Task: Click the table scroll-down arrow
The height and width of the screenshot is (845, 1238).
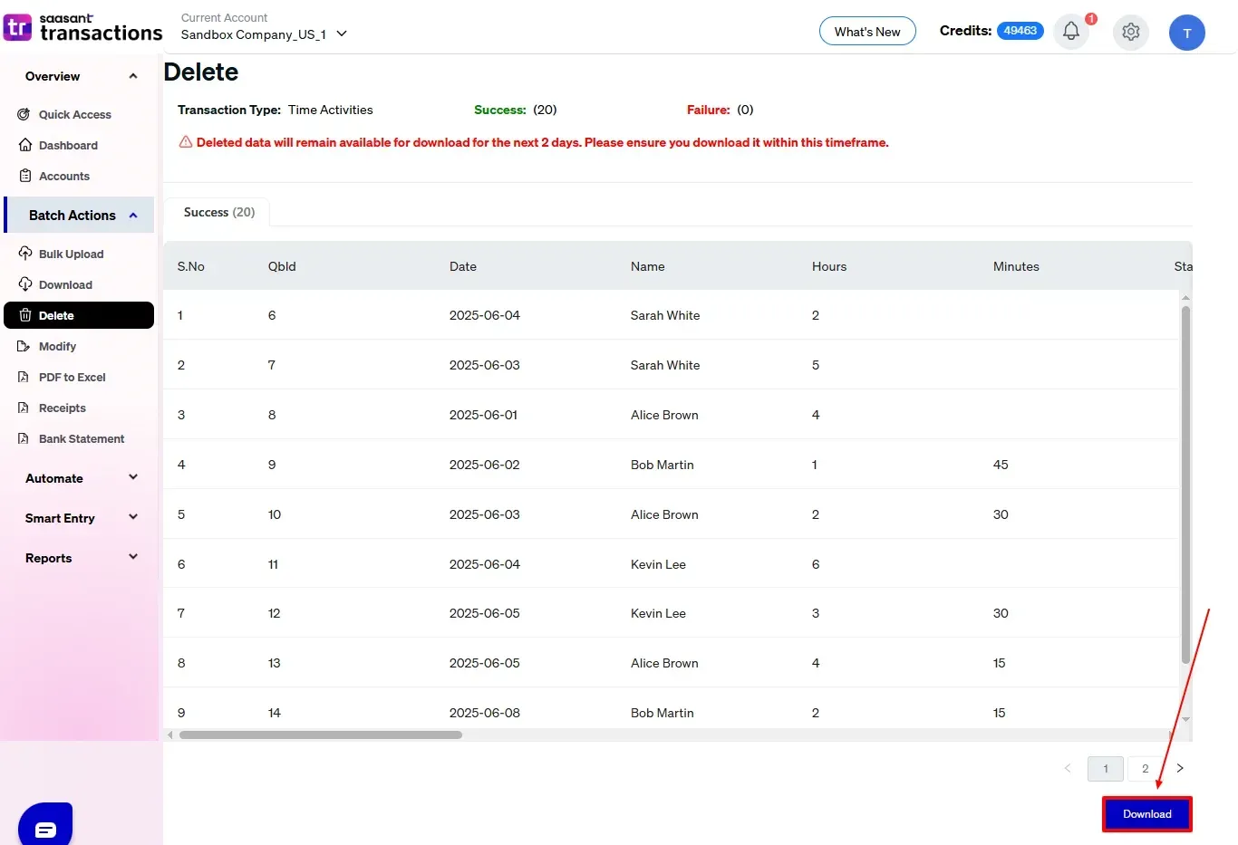Action: 1185,720
